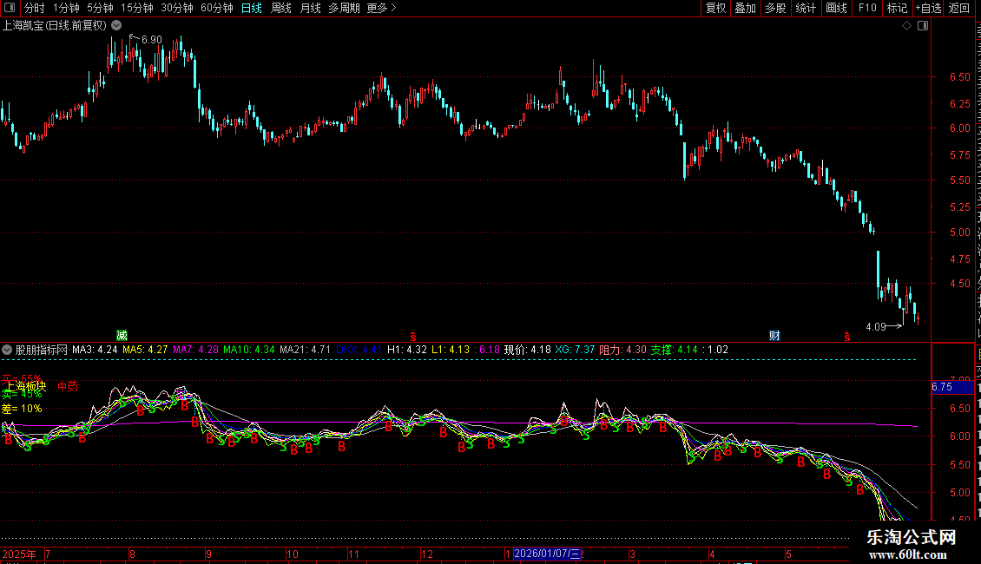Click the 上海板块 sector label
Image resolution: width=981 pixels, height=564 pixels.
point(27,386)
